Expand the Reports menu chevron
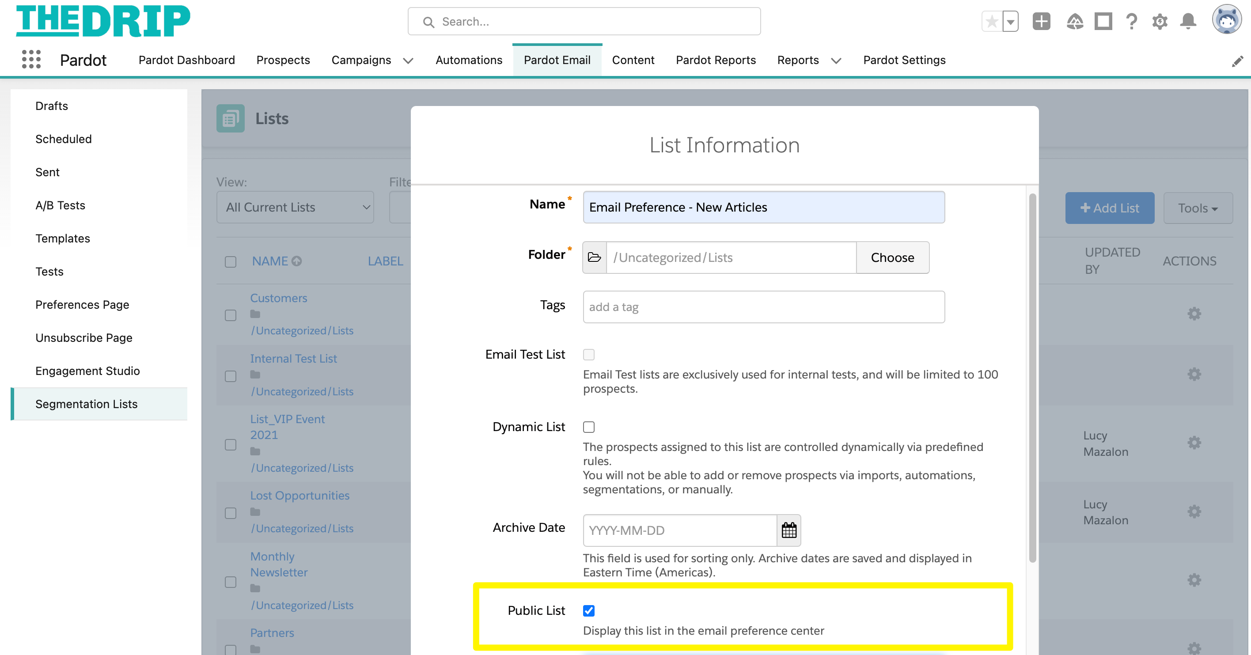 [x=836, y=61]
